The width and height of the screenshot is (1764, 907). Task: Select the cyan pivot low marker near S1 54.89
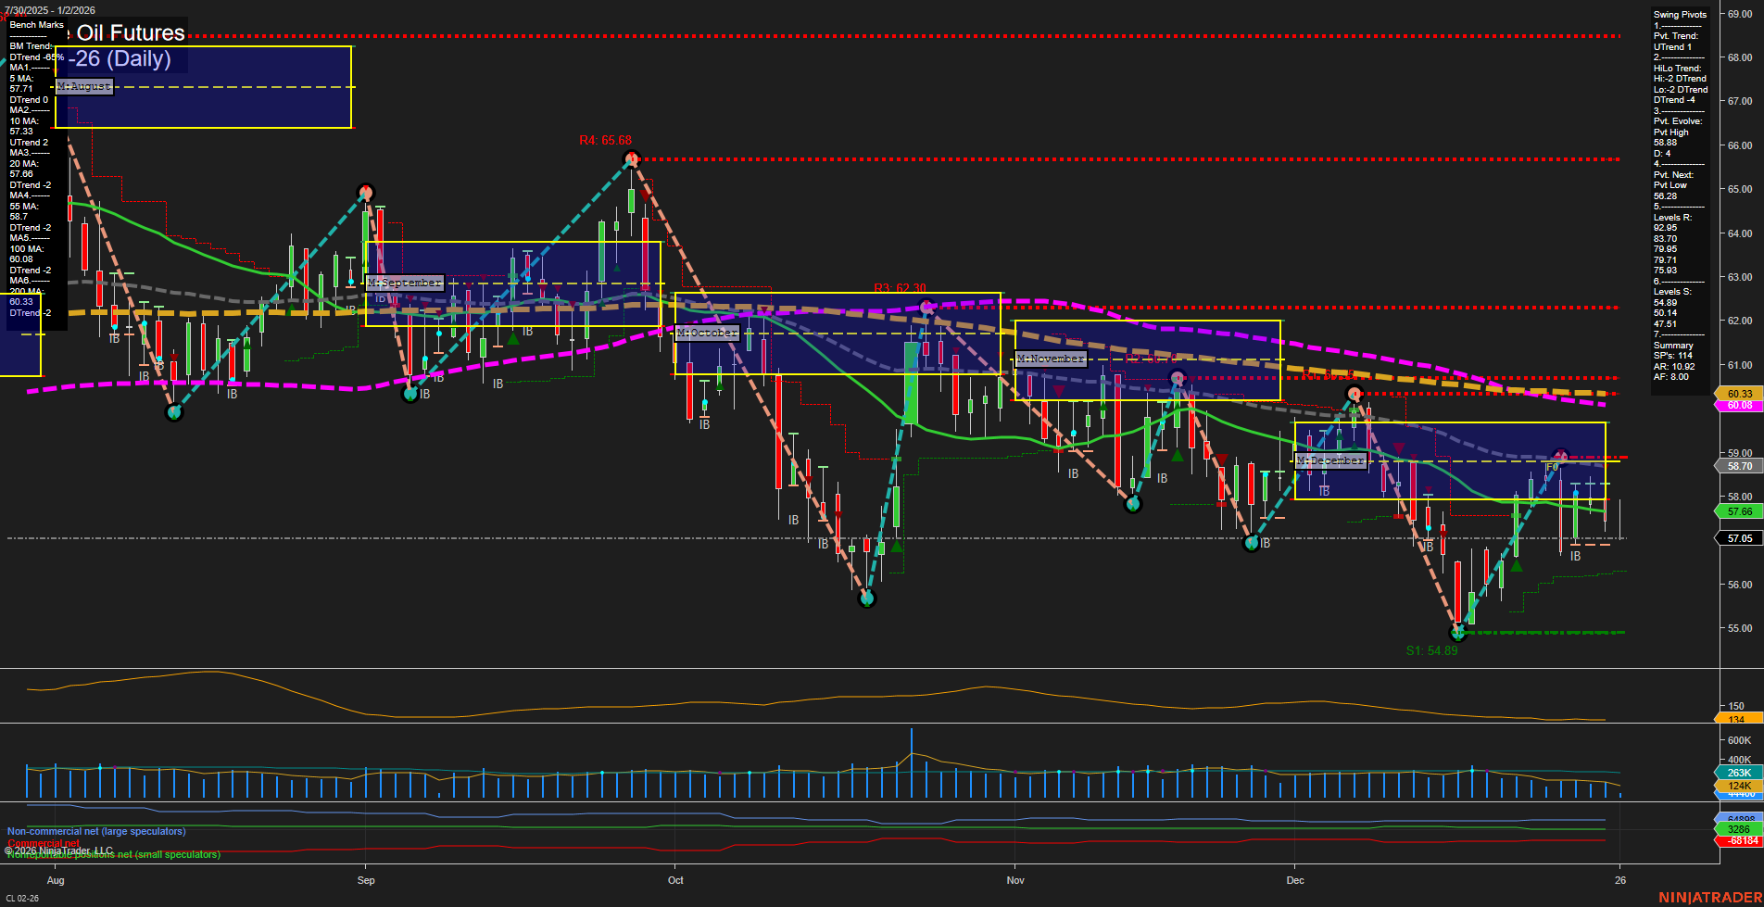(x=1457, y=634)
